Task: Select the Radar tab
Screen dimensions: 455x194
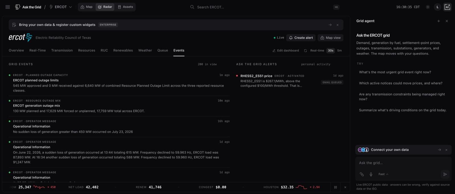Action: 105,7
